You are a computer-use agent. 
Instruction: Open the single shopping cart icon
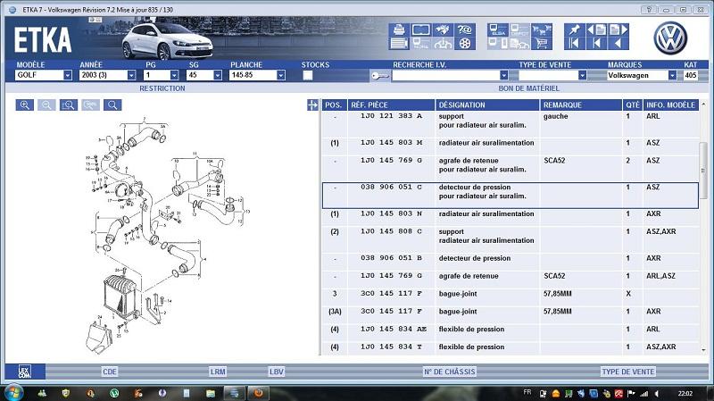[541, 43]
